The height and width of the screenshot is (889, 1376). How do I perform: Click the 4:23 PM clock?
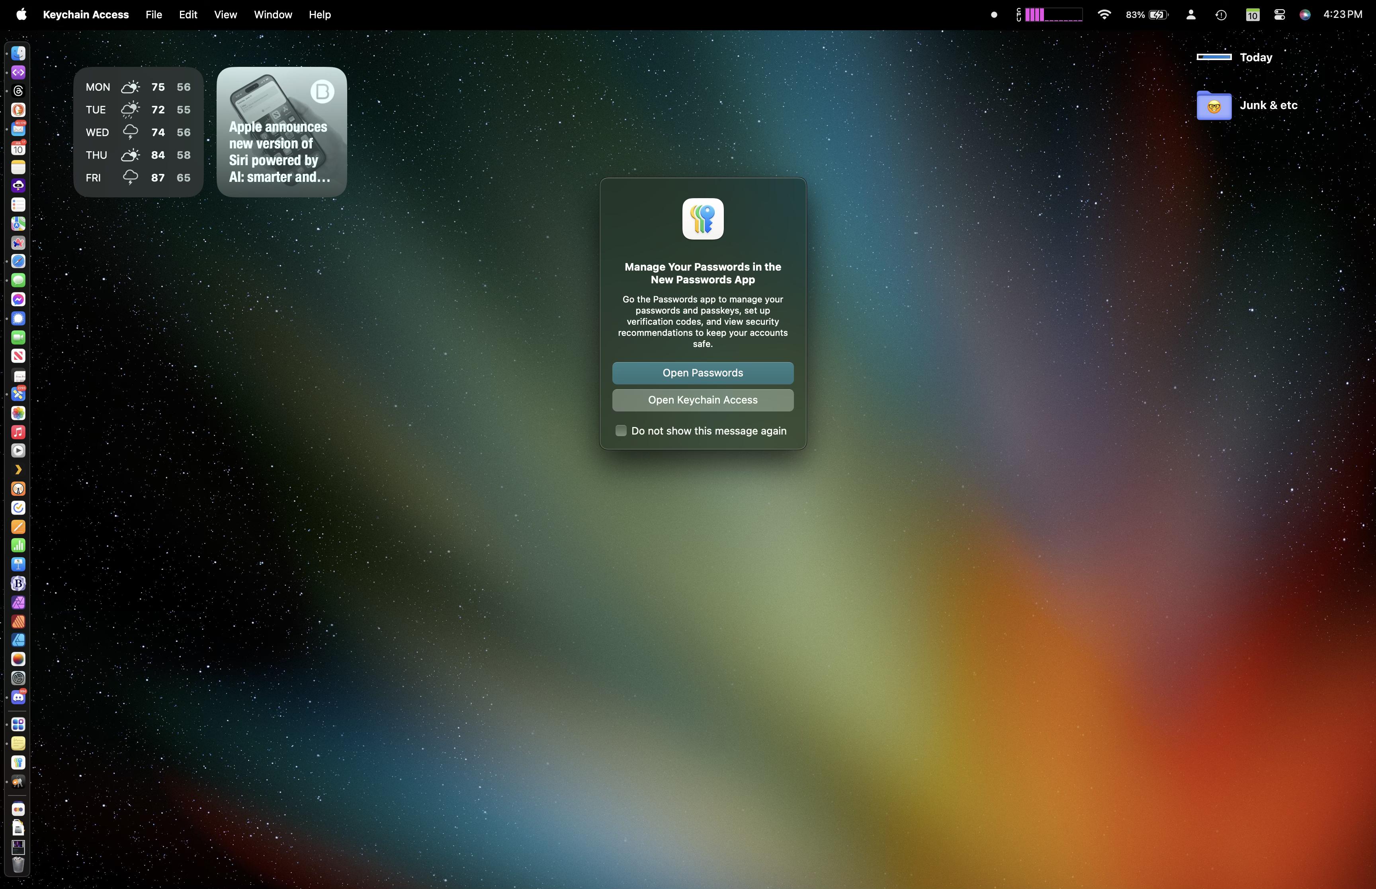pos(1343,14)
